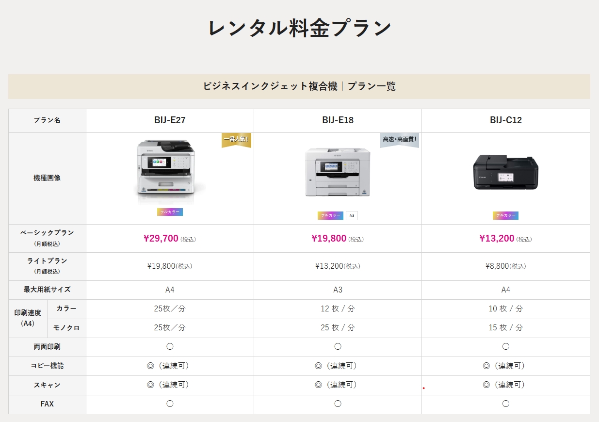
Task: Click the FAX circle mark for BIJ-E27
Action: pyautogui.click(x=170, y=404)
